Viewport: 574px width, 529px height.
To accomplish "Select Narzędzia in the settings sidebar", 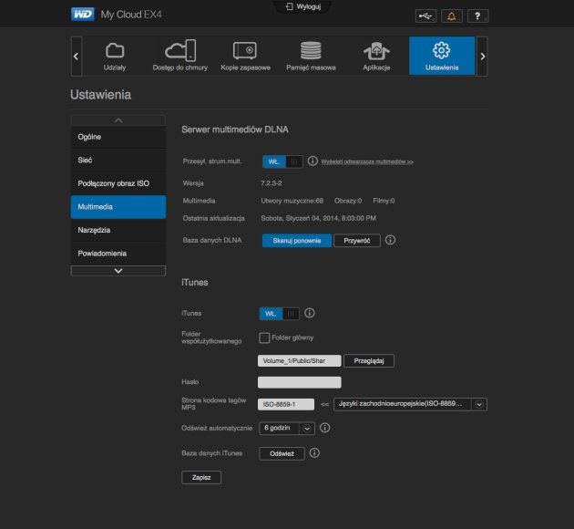I will 118,230.
